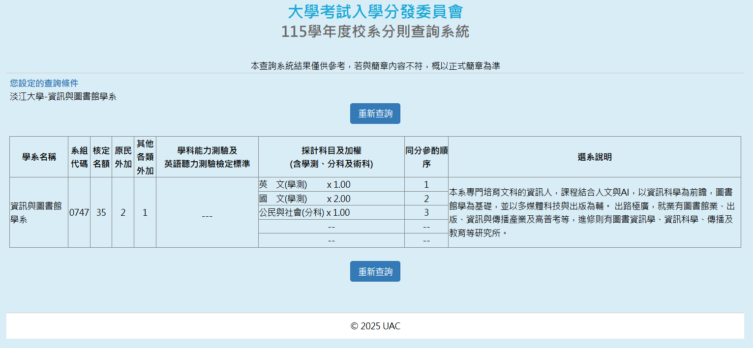Image resolution: width=753 pixels, height=348 pixels.
Task: Click the 核定名額 column header
Action: [101, 157]
